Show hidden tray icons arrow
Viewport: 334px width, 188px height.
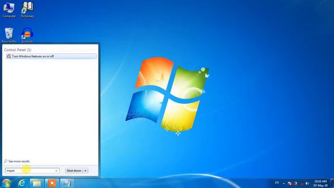tap(284, 183)
